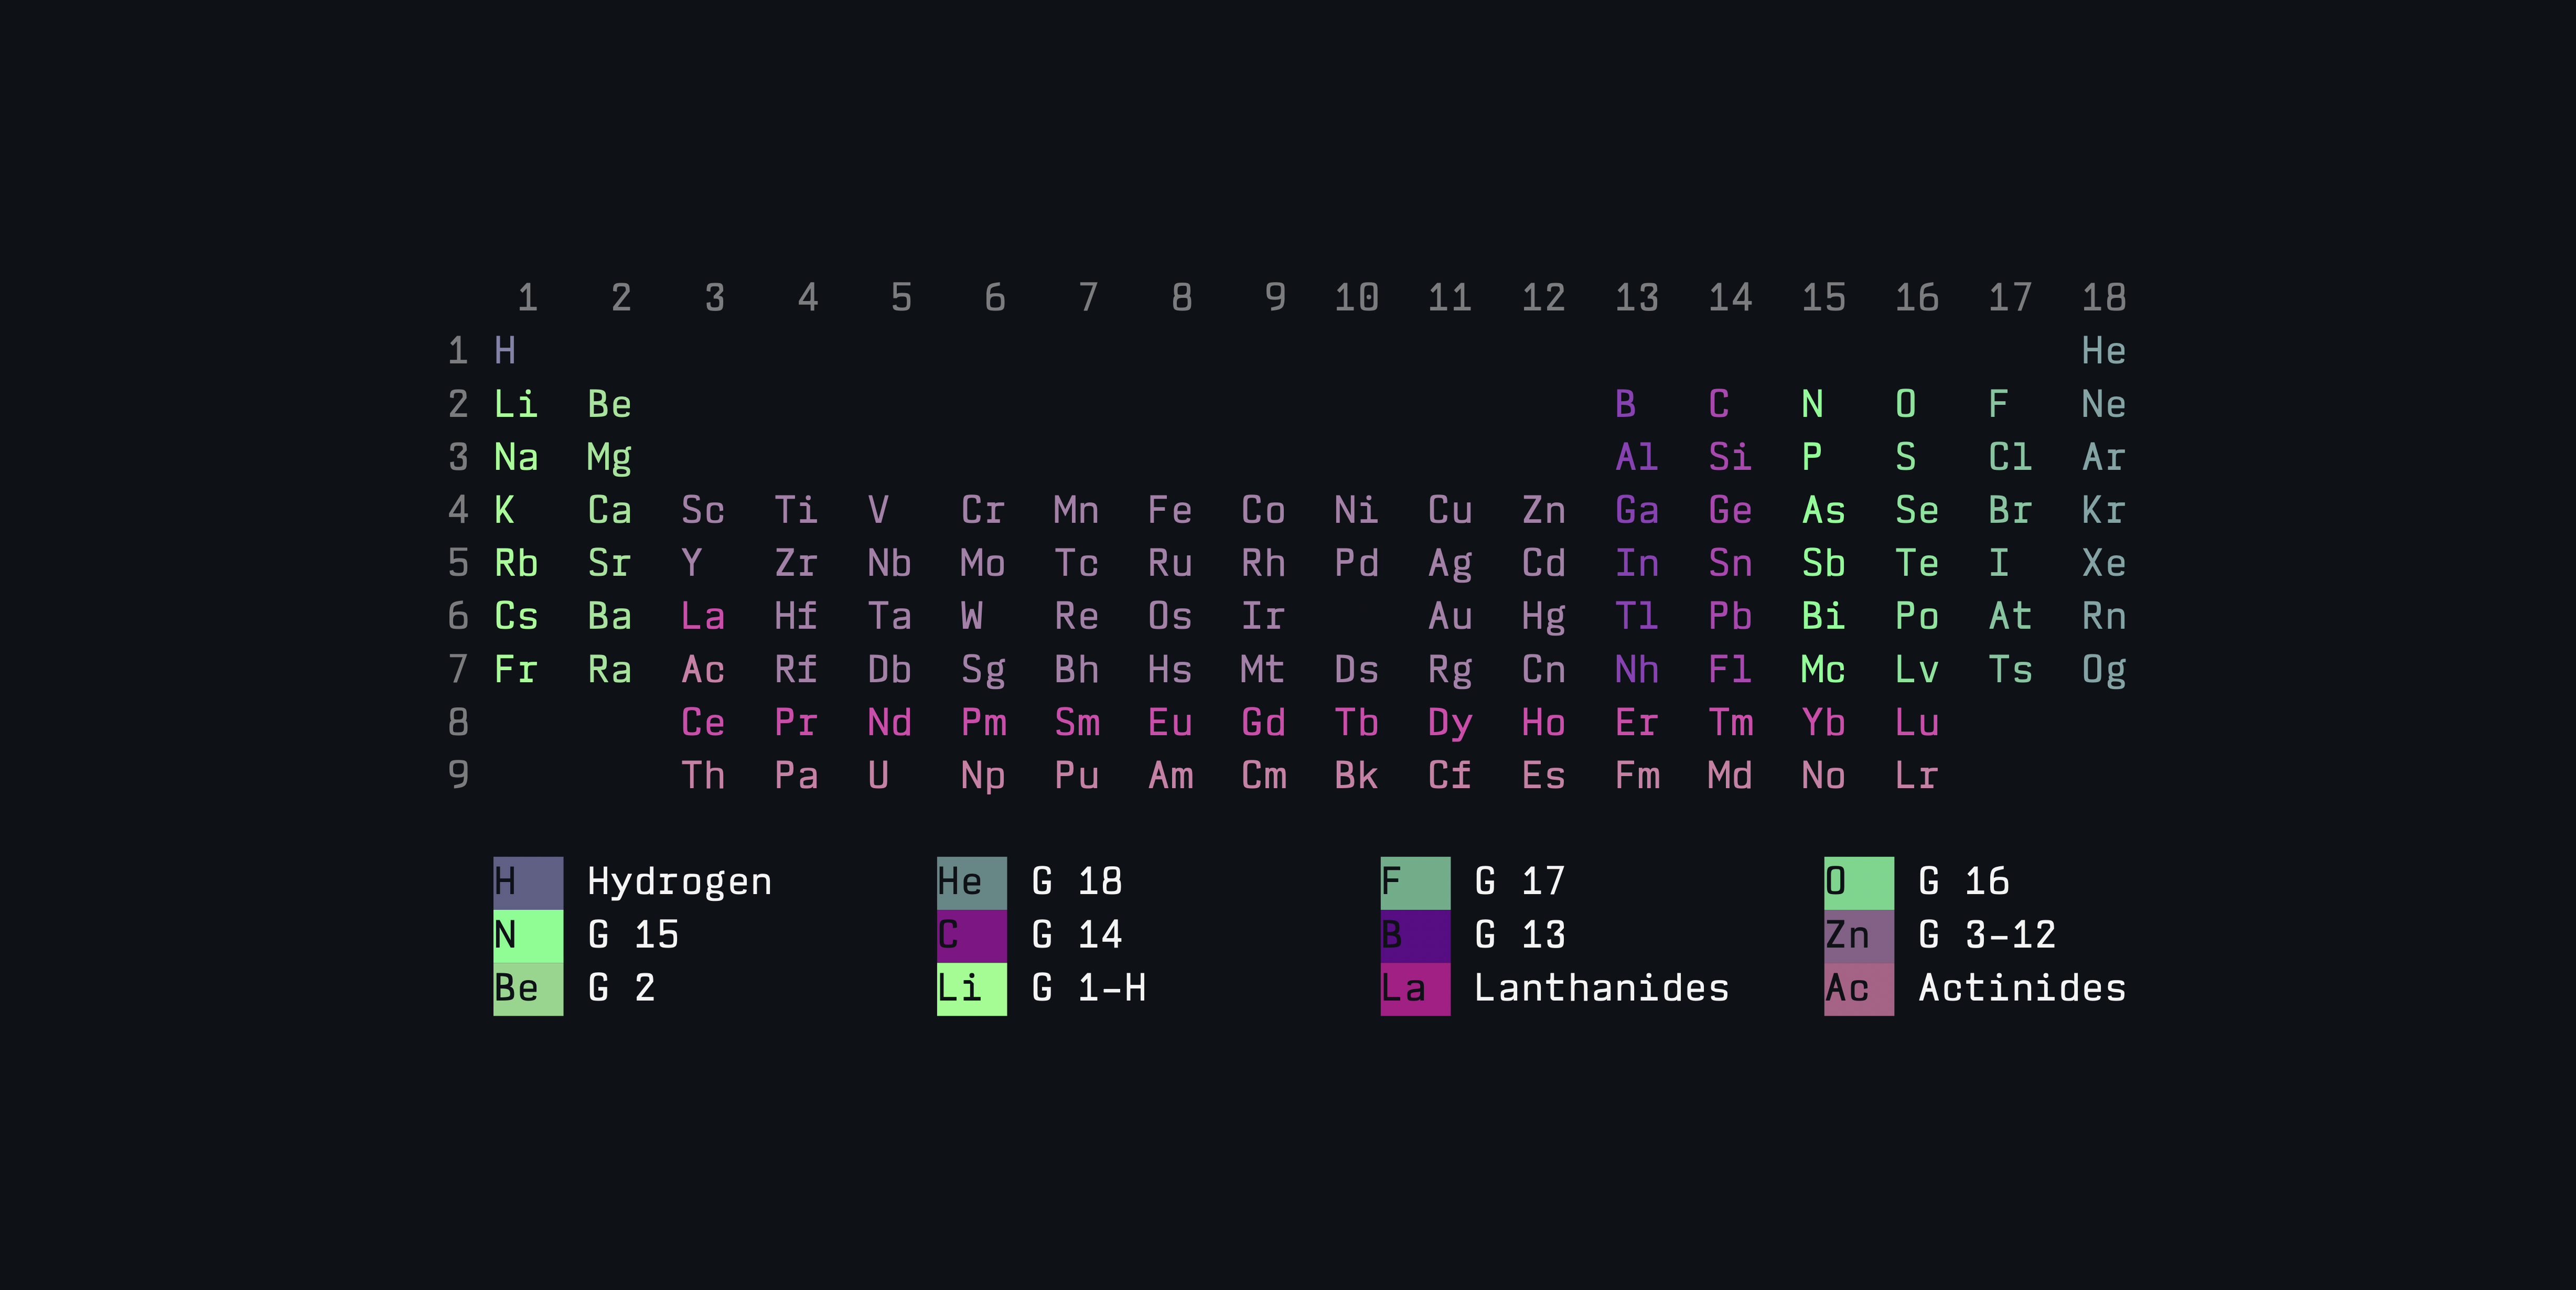
Task: Click the Hydrogen legend color swatch
Action: pyautogui.click(x=527, y=882)
